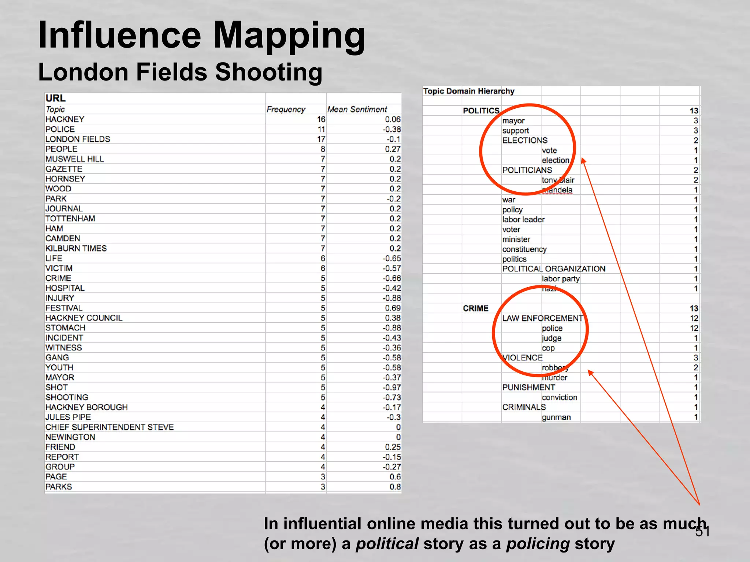The width and height of the screenshot is (750, 562).
Task: Select the 'support' entry under POLITICS
Action: (516, 131)
